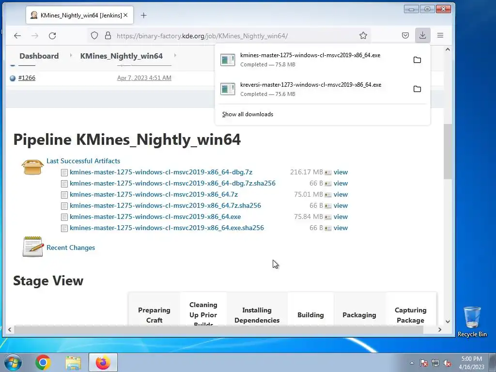Close the KMines_Nightly_win64 tab
Image resolution: width=496 pixels, height=372 pixels.
pos(125,15)
